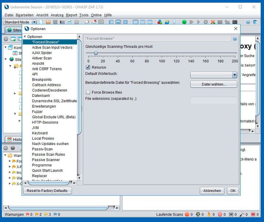The width and height of the screenshot is (264, 222).
Task: Close the Optionen dialog with X
Action: 236,28
